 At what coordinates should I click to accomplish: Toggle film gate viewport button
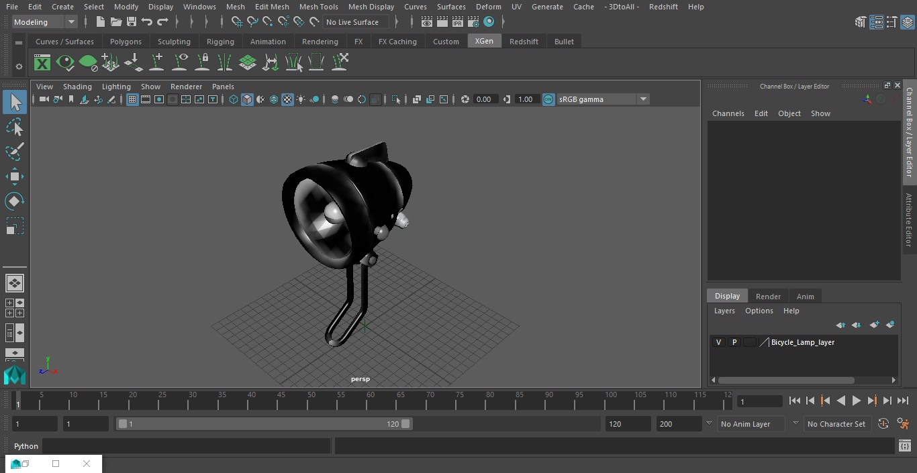coord(146,99)
